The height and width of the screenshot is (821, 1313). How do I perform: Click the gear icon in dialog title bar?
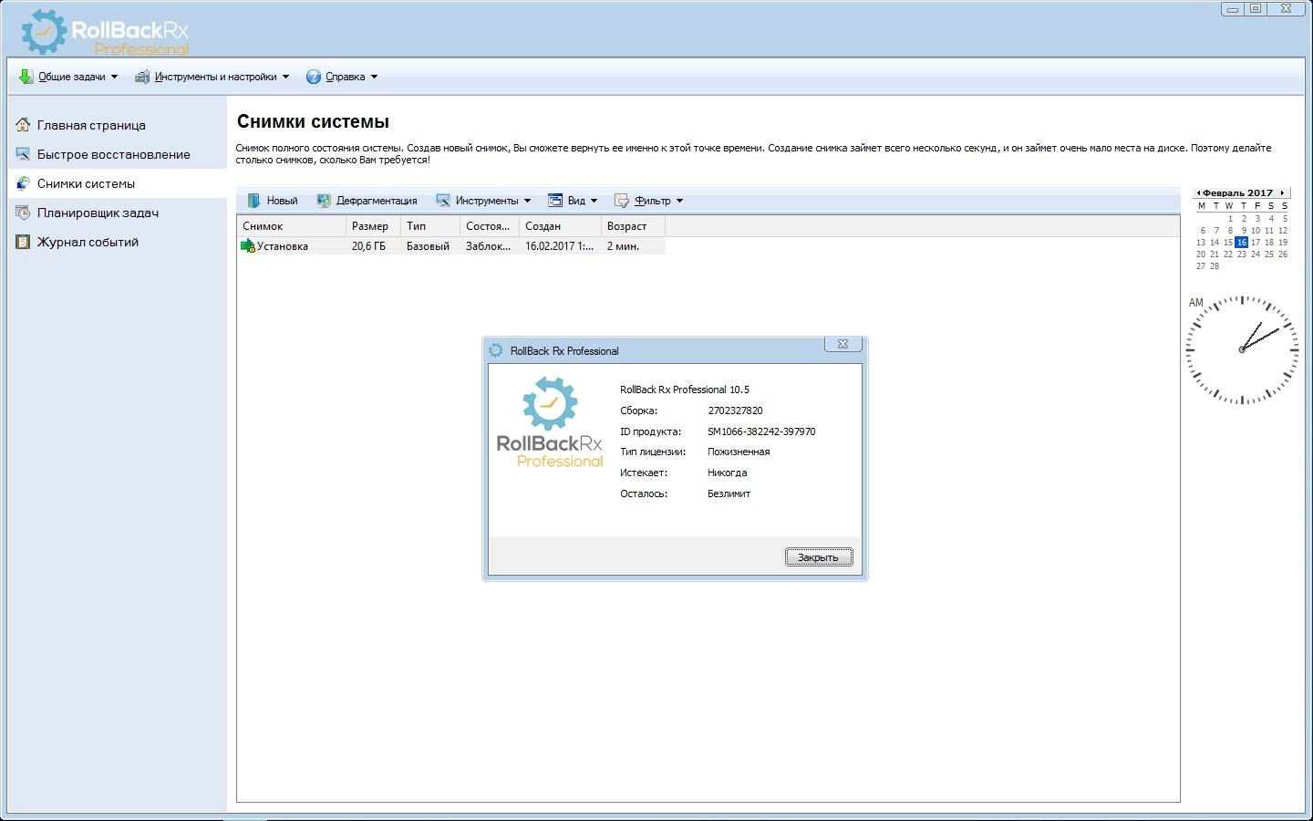coord(496,350)
